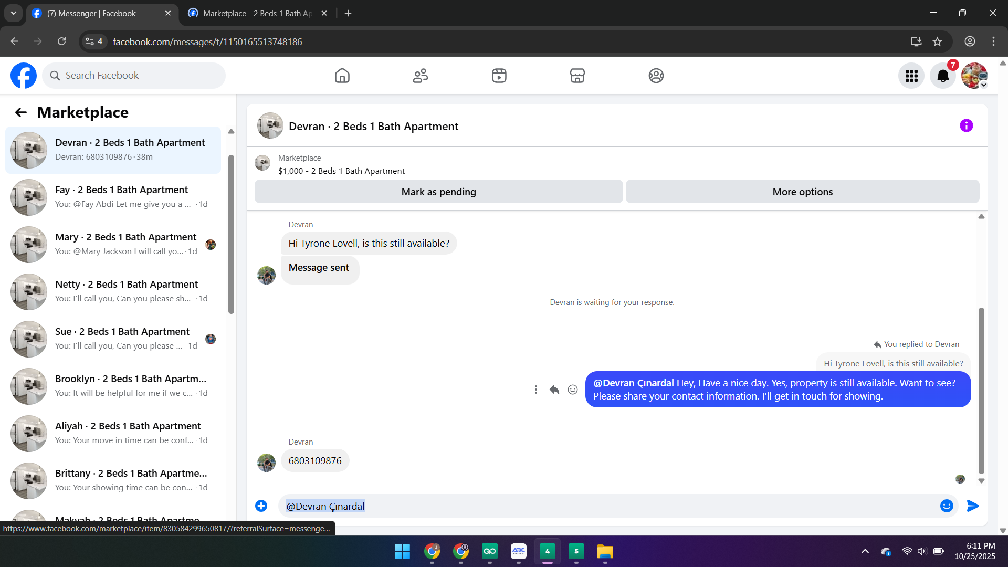The height and width of the screenshot is (567, 1008).
Task: Open notifications bell with 7 badge
Action: pos(943,76)
